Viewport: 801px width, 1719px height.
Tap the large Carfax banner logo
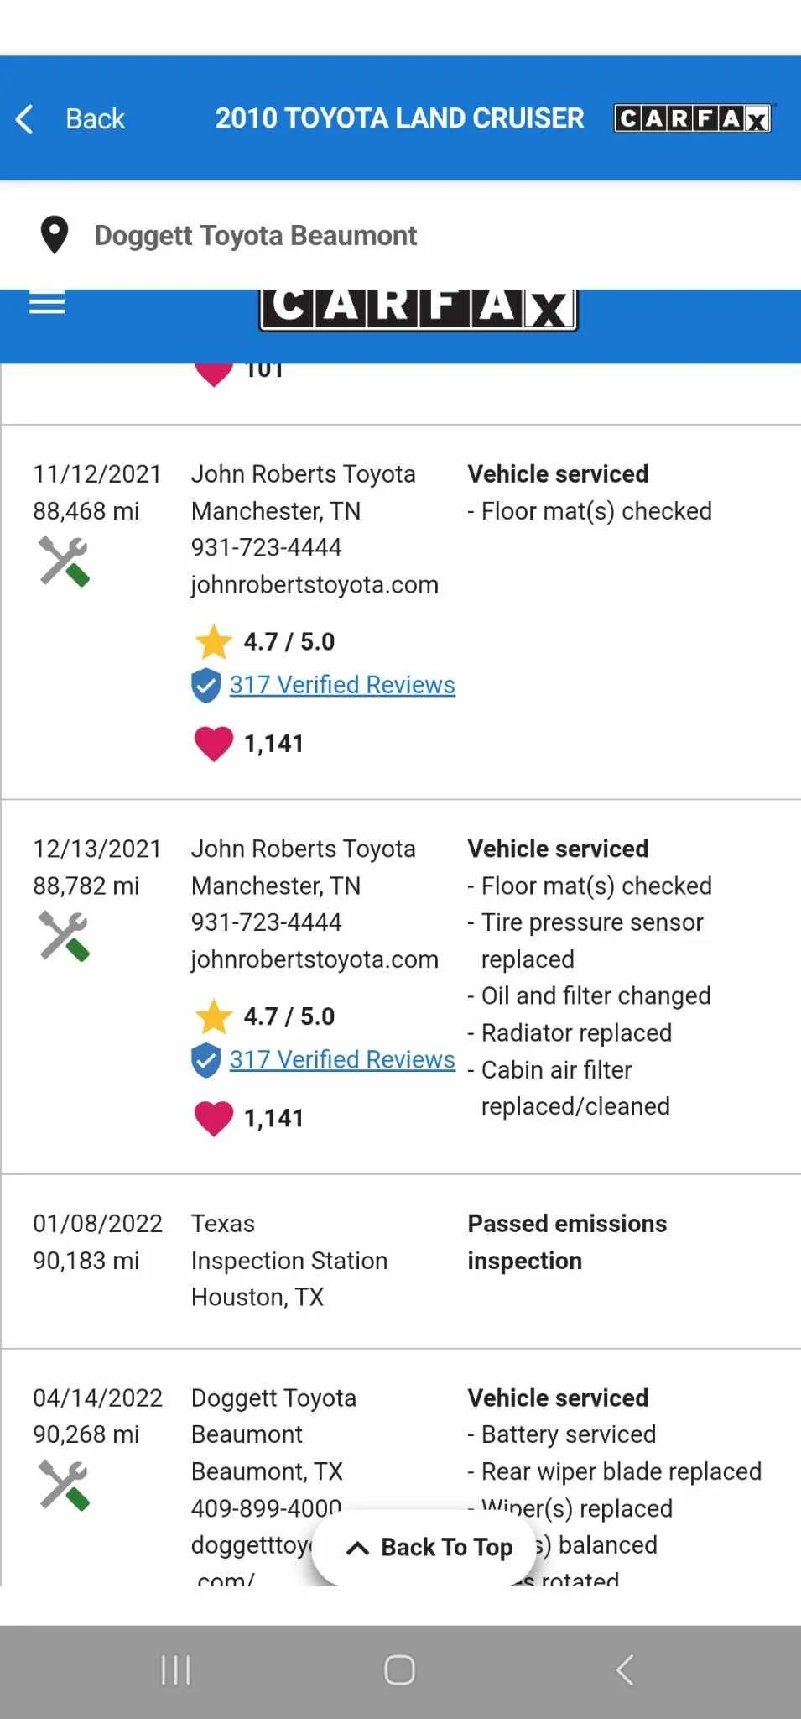418,308
